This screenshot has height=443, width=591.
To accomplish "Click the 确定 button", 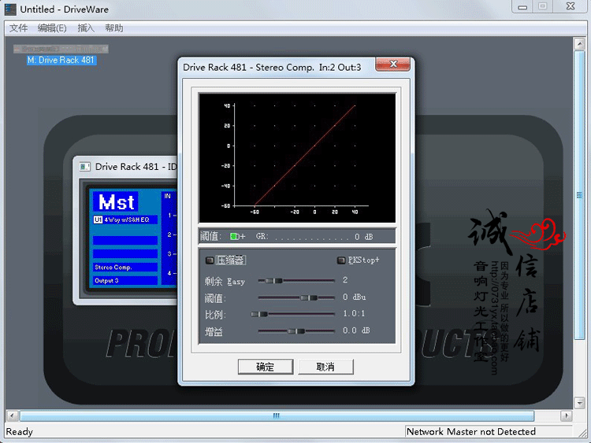I will click(x=266, y=367).
